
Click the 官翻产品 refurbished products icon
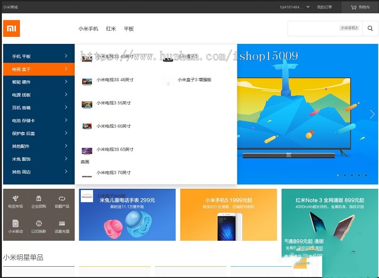61,201
